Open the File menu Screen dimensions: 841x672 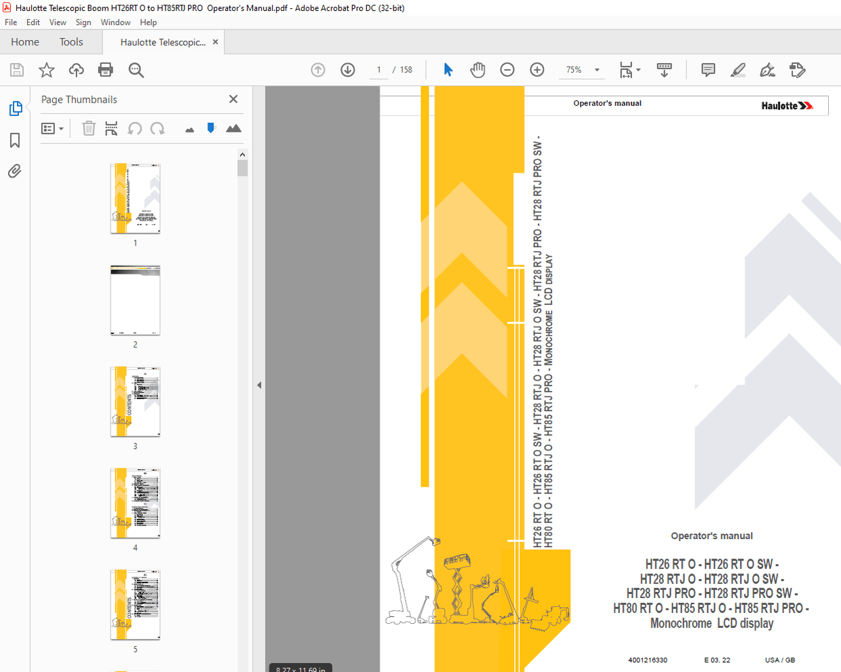[x=11, y=22]
